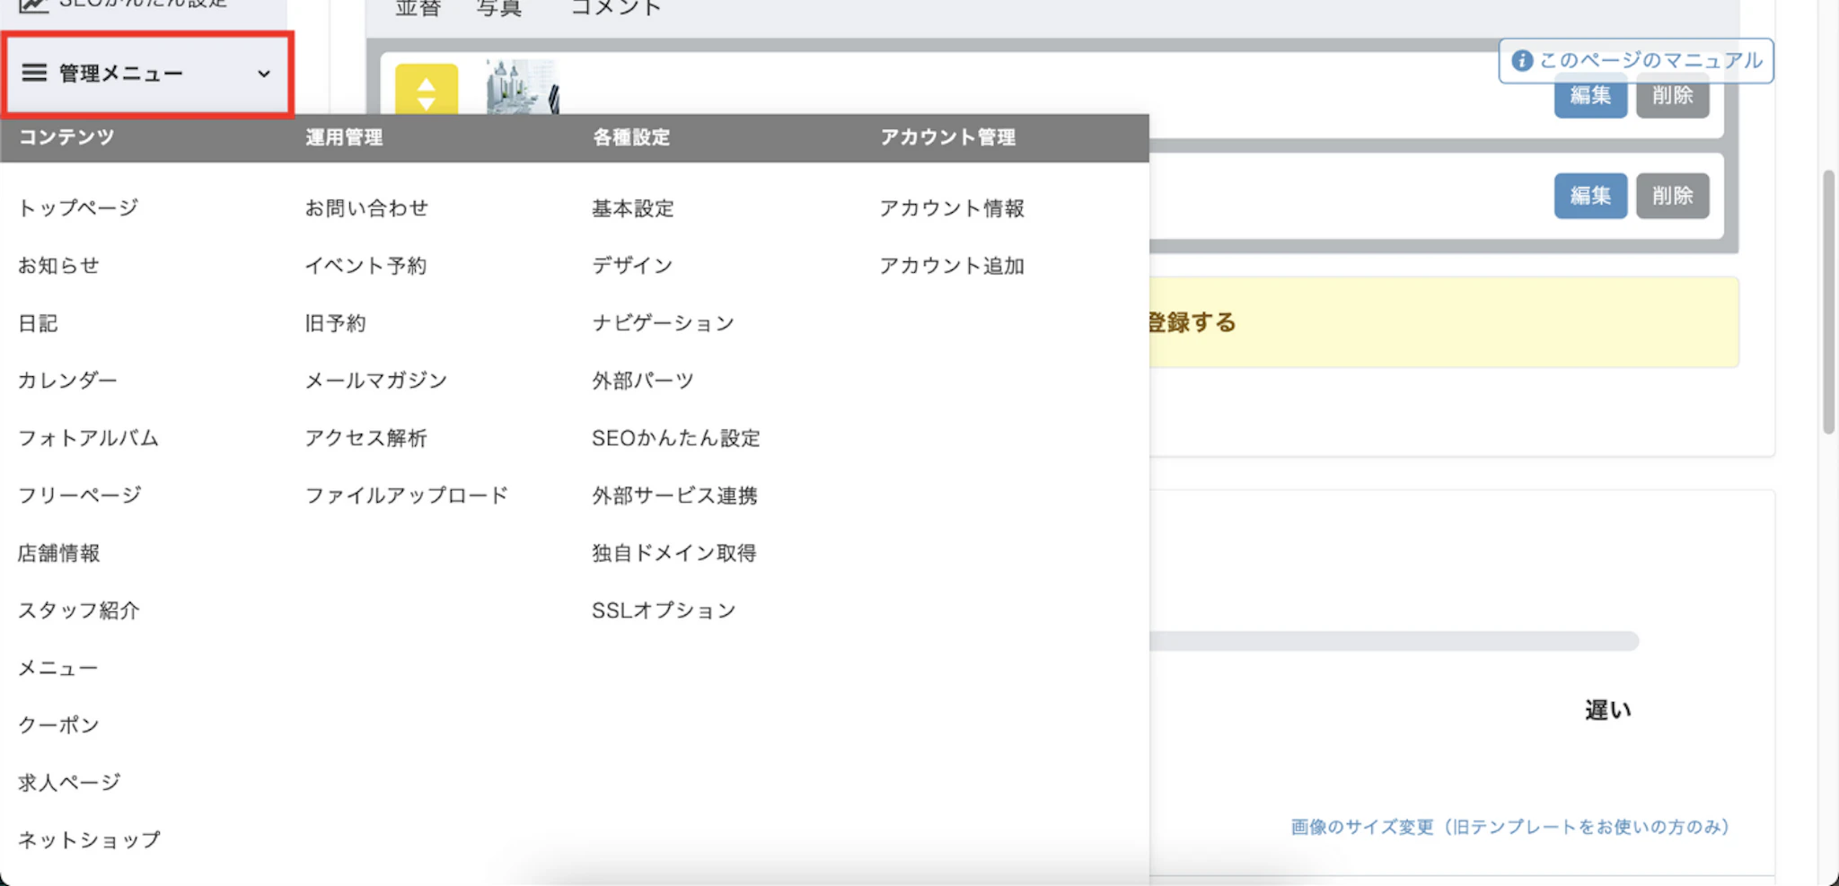This screenshot has width=1839, height=886.
Task: Click the hamburger icon beside 管理メニュー
Action: coord(34,73)
